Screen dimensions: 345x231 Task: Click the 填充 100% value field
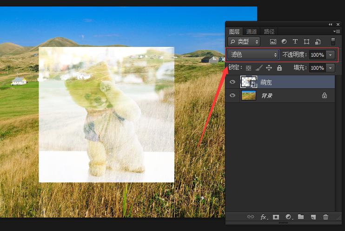tap(318, 68)
